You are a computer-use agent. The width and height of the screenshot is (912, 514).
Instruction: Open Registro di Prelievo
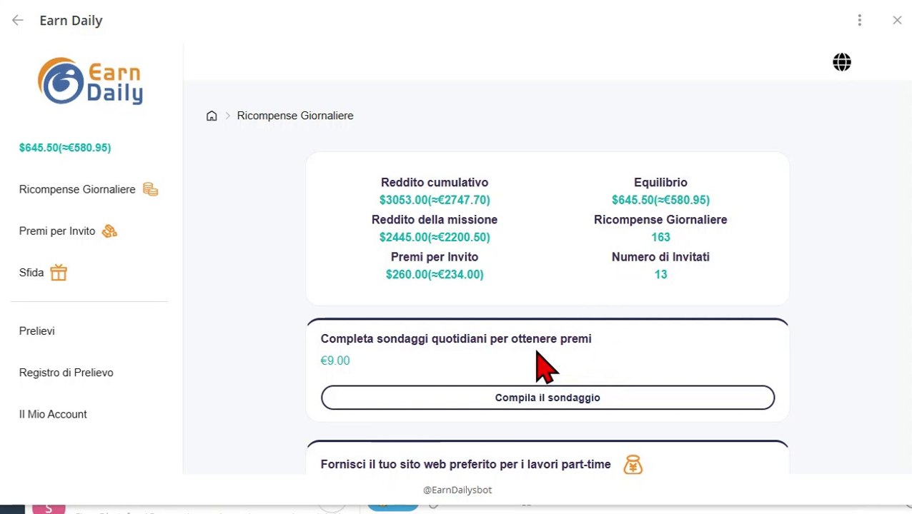[66, 373]
